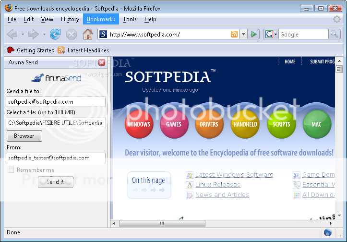Expand the back/forward history dropdown arrow
347x242 pixels.
[x=45, y=35]
